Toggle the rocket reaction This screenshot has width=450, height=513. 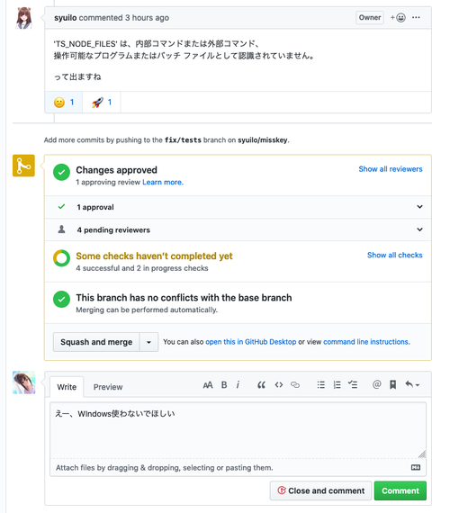[x=102, y=103]
